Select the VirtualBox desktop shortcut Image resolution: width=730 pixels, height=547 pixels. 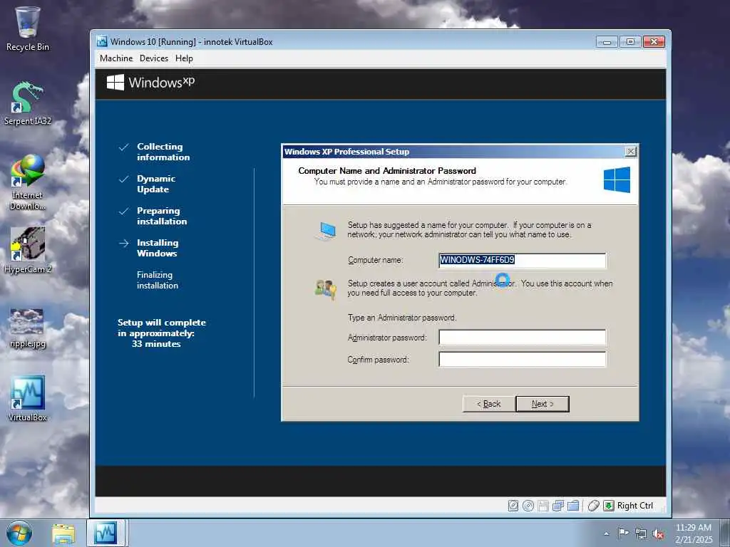pos(28,398)
